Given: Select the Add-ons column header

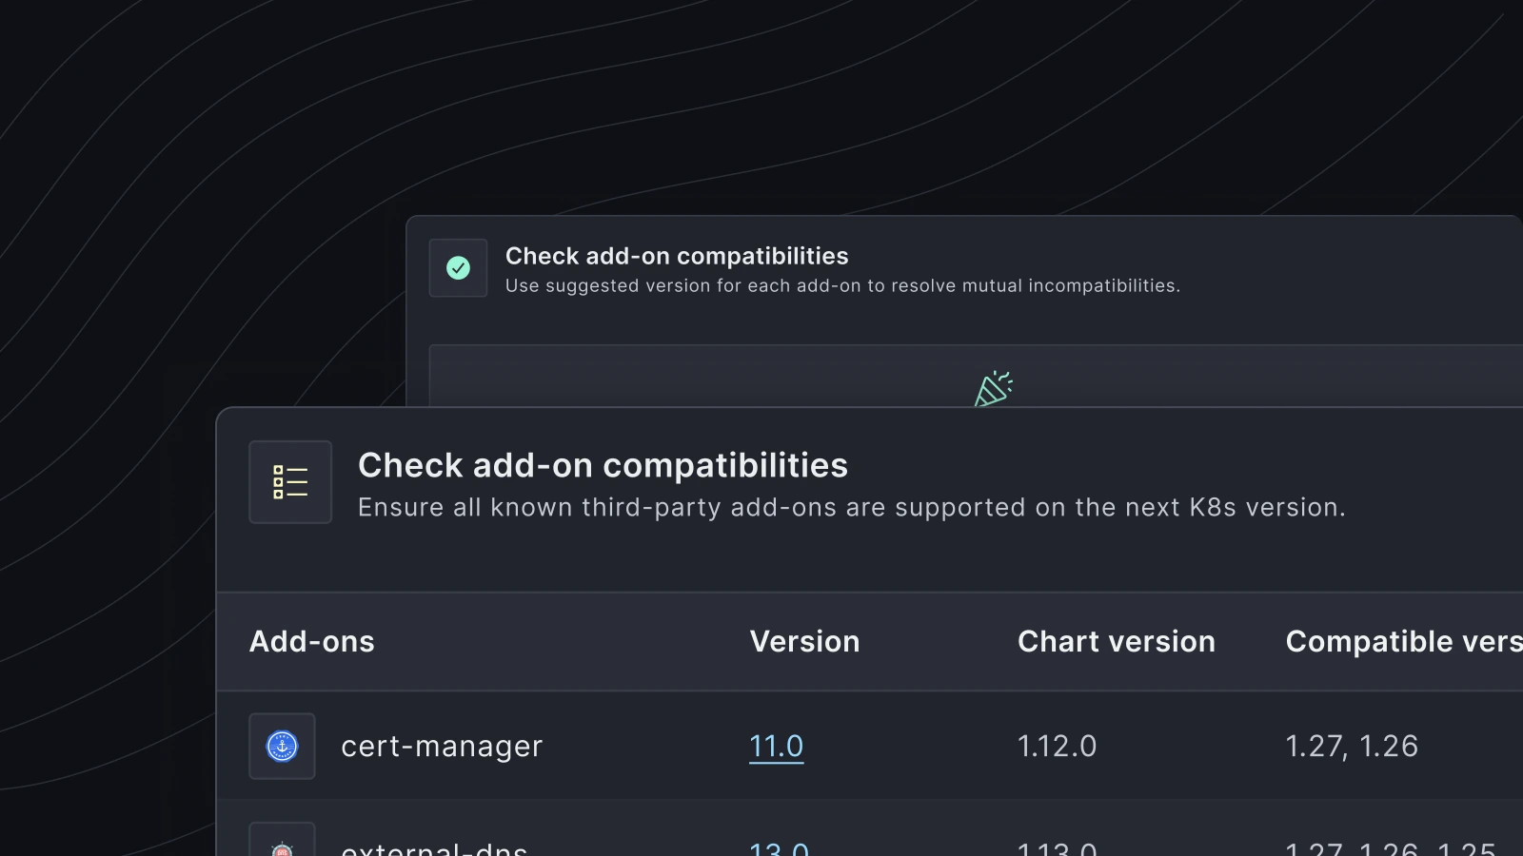Looking at the screenshot, I should (x=311, y=641).
